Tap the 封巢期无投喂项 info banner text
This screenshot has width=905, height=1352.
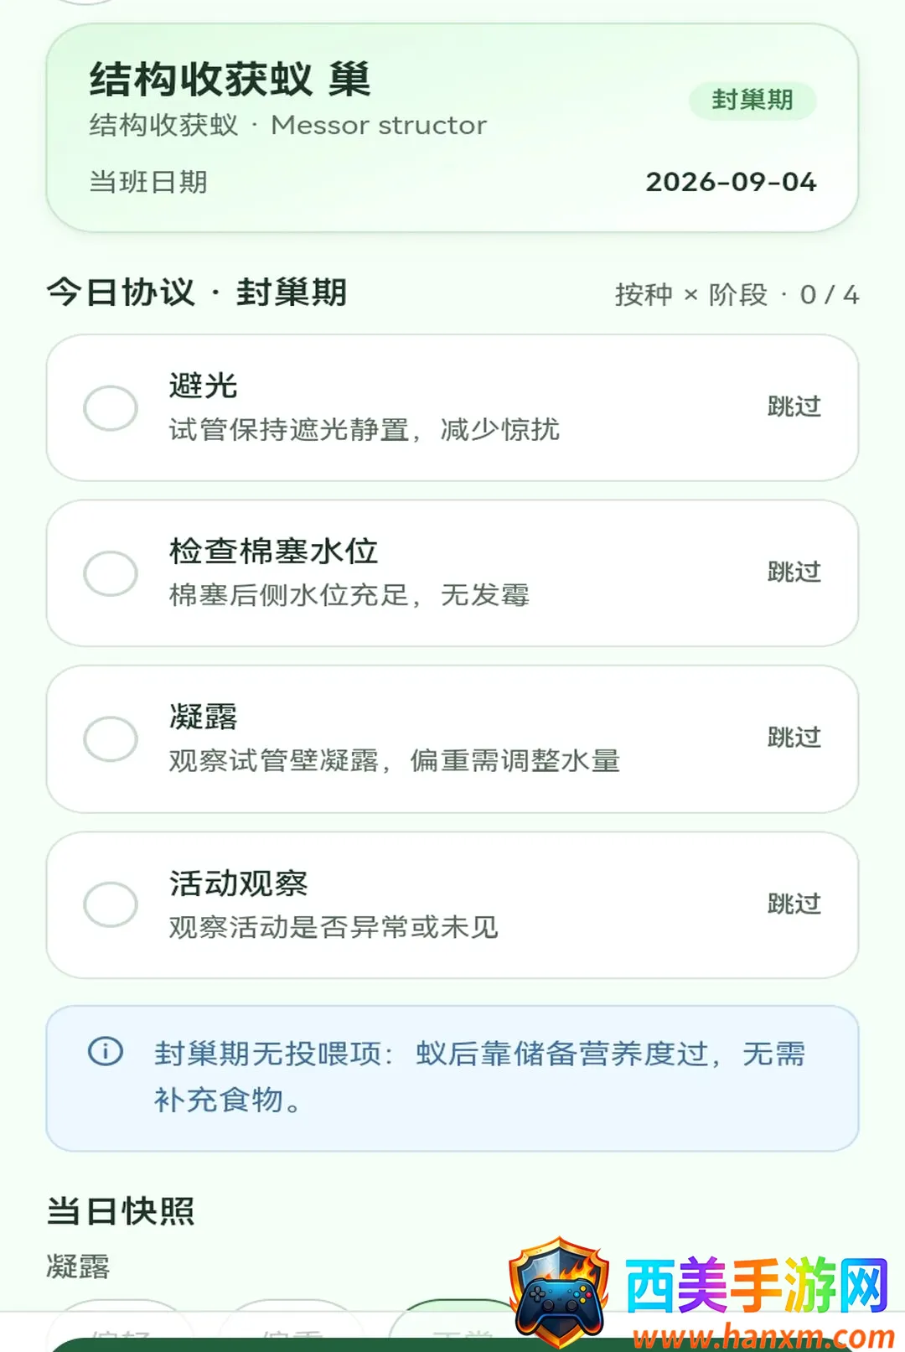(479, 1076)
